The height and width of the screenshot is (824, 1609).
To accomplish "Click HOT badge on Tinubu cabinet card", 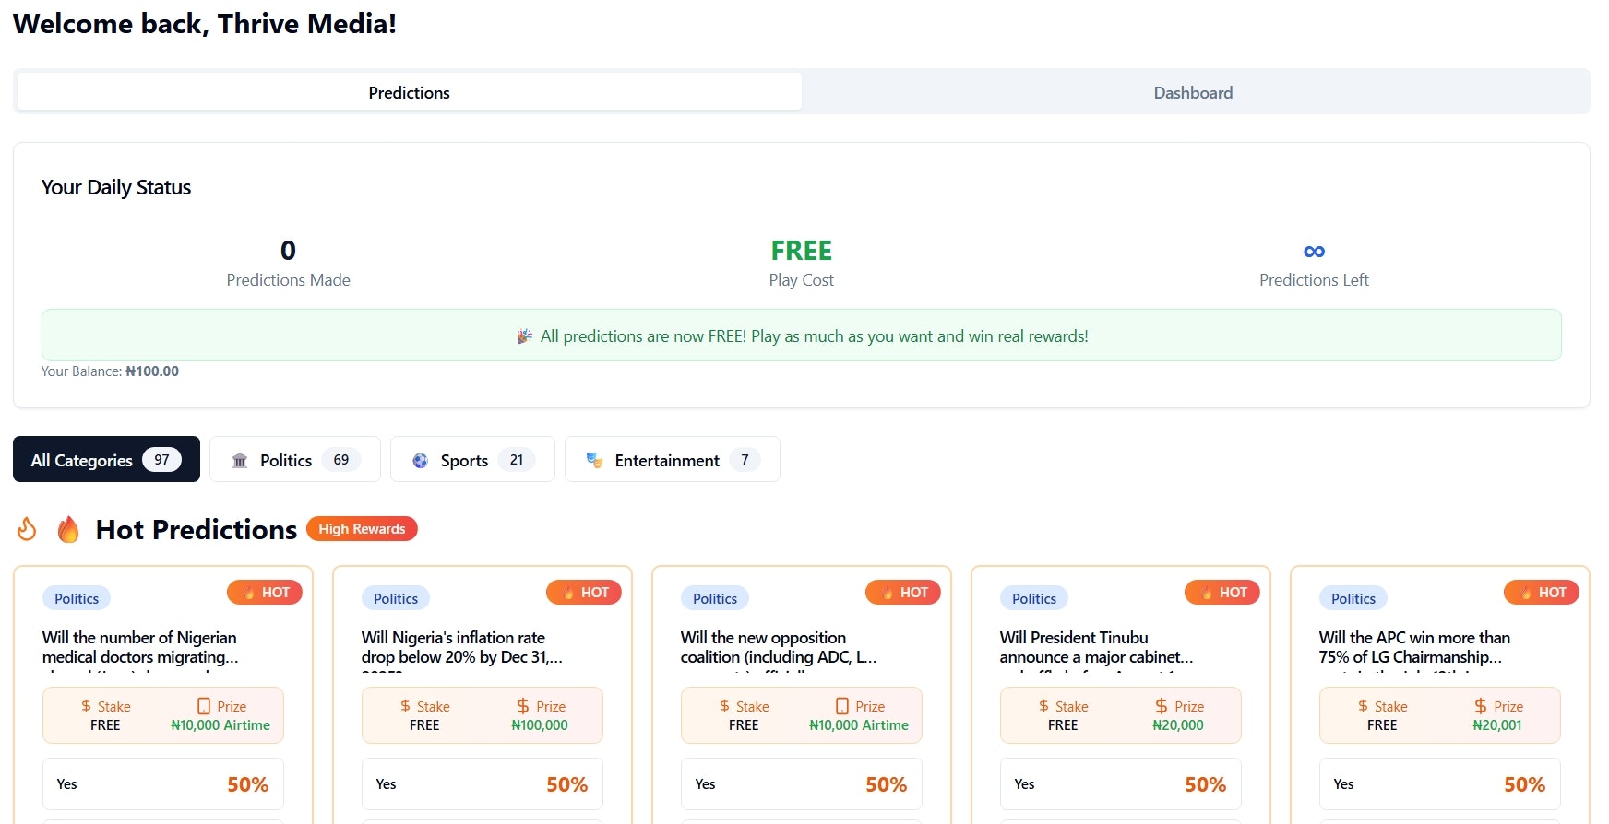I will click(1222, 592).
